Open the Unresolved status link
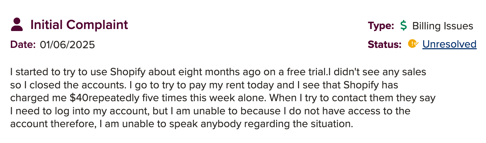Image resolution: width=486 pixels, height=143 pixels. (449, 44)
